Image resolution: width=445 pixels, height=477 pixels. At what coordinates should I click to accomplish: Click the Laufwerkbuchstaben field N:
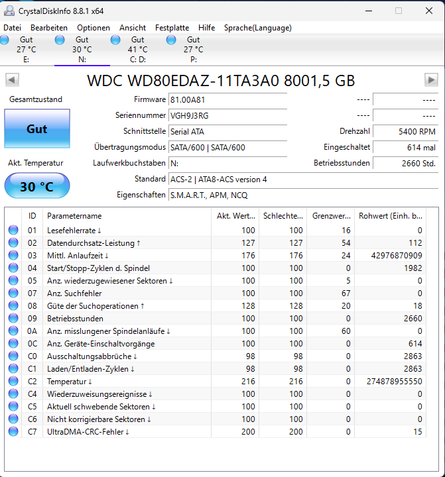coord(227,164)
